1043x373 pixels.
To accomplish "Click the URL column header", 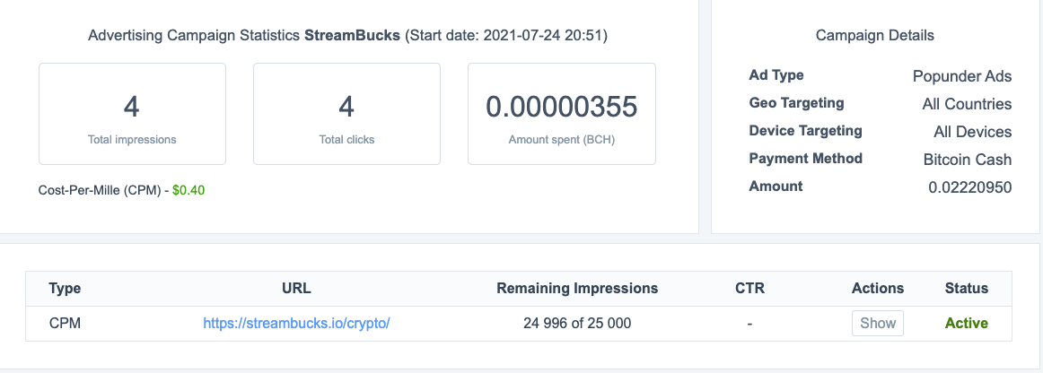I will [x=296, y=289].
